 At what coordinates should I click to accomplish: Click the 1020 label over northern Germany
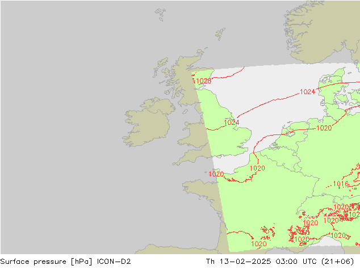point(324,128)
